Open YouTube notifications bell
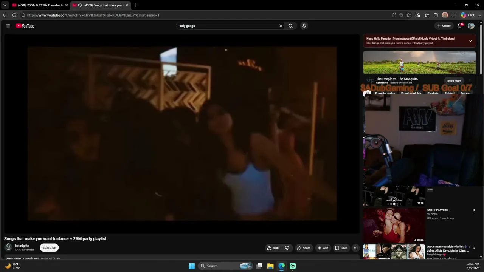The width and height of the screenshot is (484, 272). 460,26
